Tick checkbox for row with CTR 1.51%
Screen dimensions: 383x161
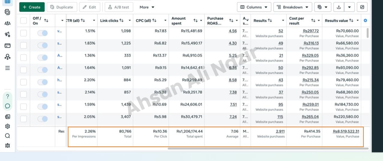23,33
